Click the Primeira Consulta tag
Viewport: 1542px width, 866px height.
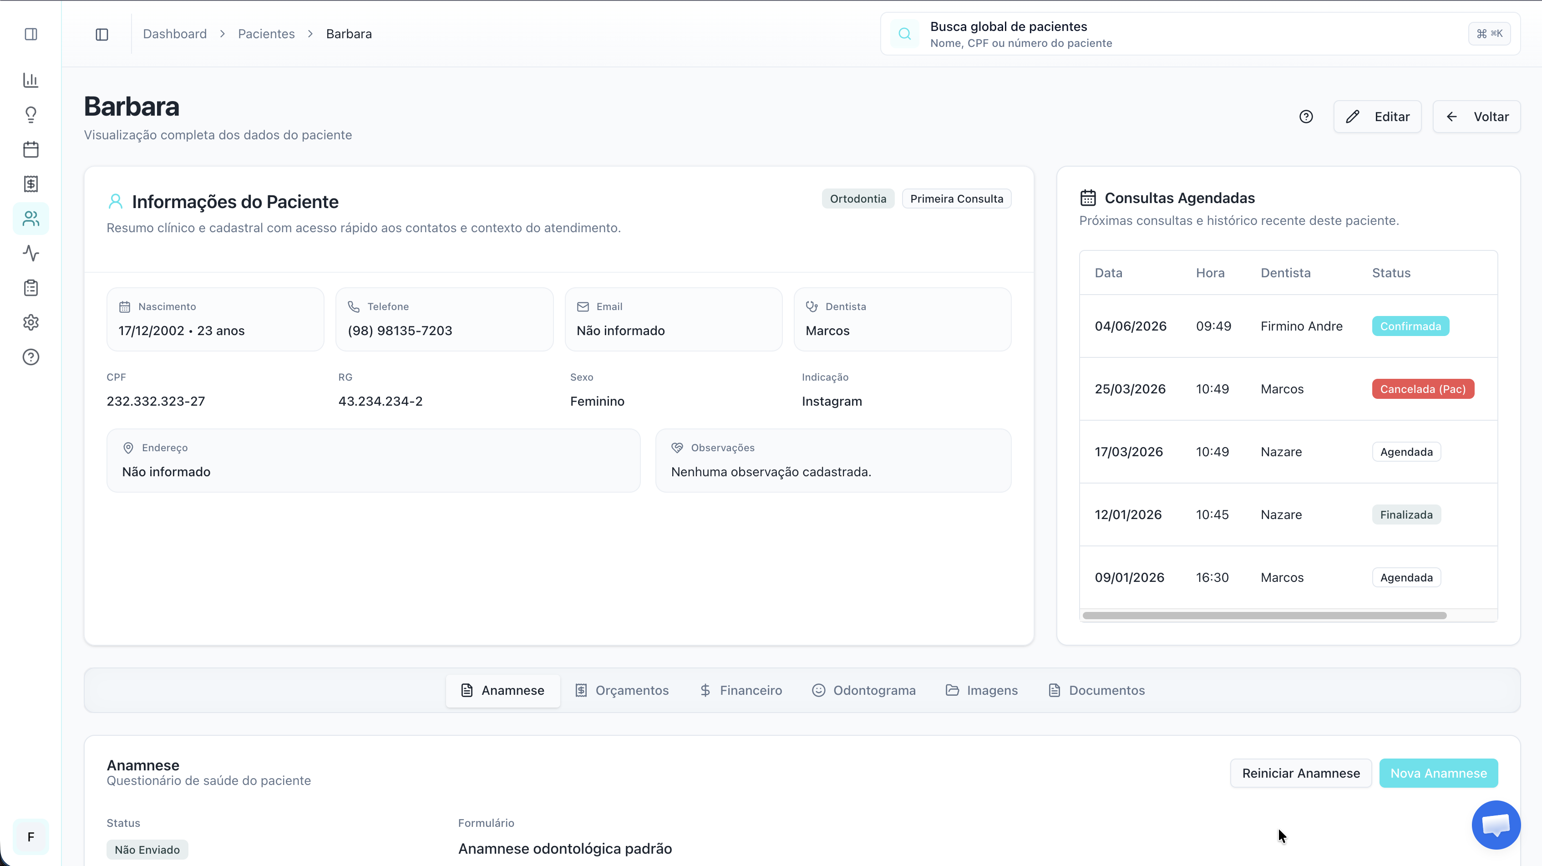(x=957, y=199)
